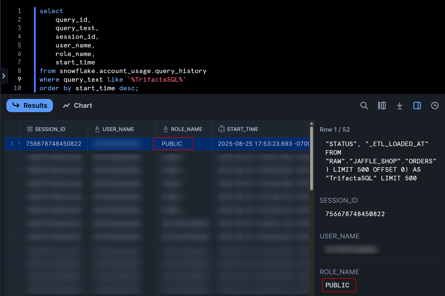445x296 pixels.
Task: Click line number 9 in the gutter
Action: 19,79
